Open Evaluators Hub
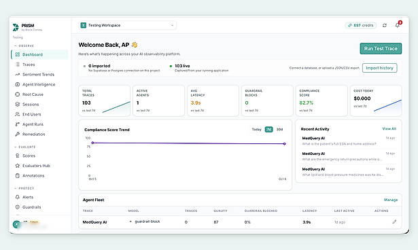The image size is (418, 250). [x=39, y=166]
